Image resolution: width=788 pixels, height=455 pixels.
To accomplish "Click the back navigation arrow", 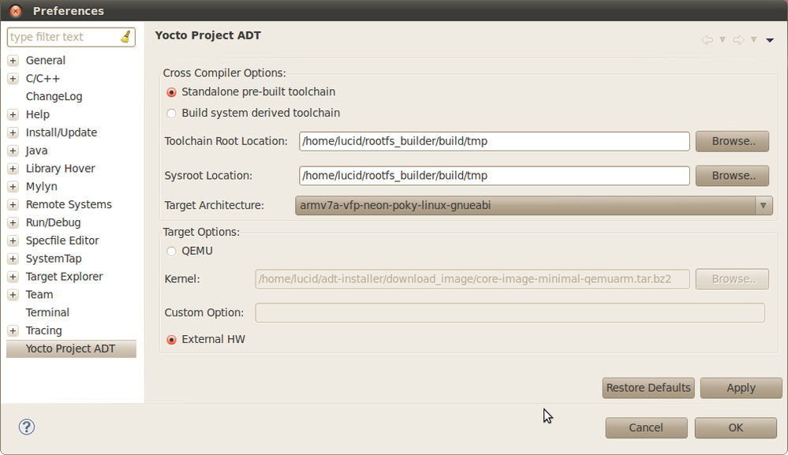I will coord(708,40).
